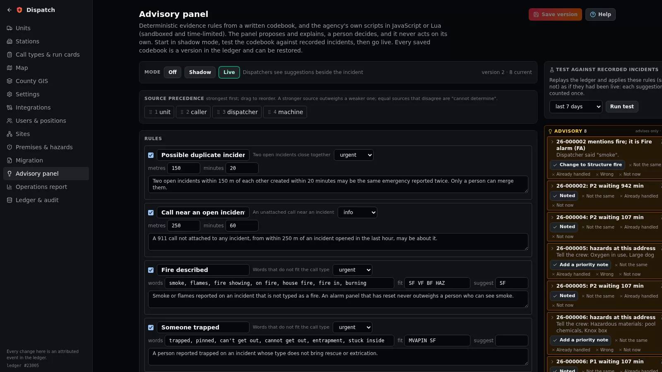The width and height of the screenshot is (662, 372).
Task: Click the caller source precedence chip
Action: (x=193, y=112)
